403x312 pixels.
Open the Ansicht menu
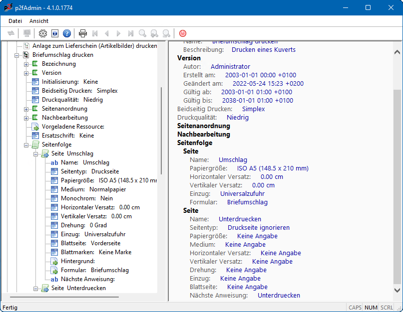point(39,21)
